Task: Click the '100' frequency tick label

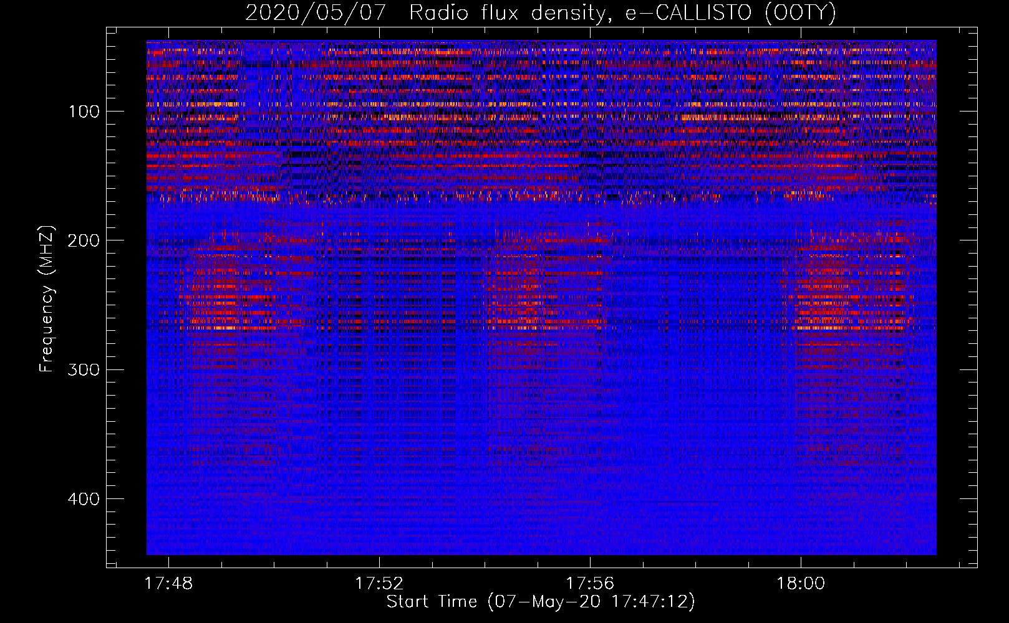Action: (84, 112)
